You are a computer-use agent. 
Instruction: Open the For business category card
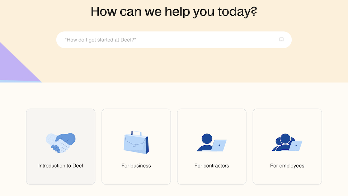[136, 147]
